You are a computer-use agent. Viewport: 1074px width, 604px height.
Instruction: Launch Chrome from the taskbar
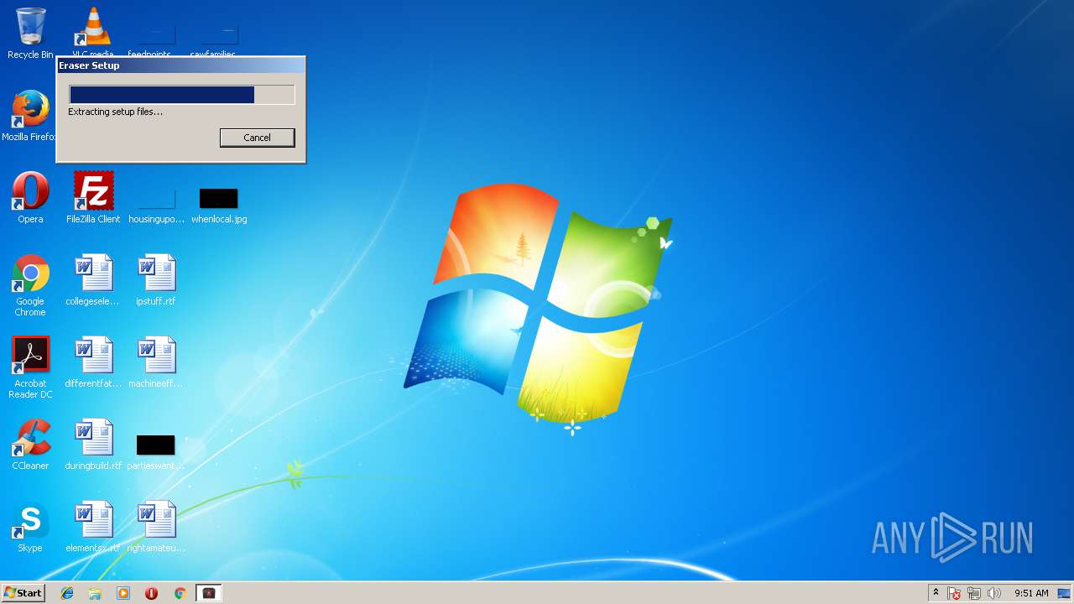click(x=180, y=593)
